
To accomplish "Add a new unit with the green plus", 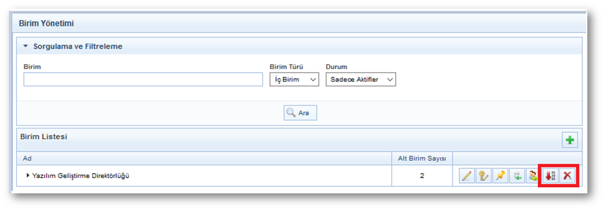I will 570,140.
